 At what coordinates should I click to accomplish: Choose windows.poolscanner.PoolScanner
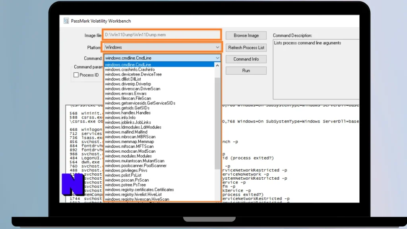click(x=159, y=166)
